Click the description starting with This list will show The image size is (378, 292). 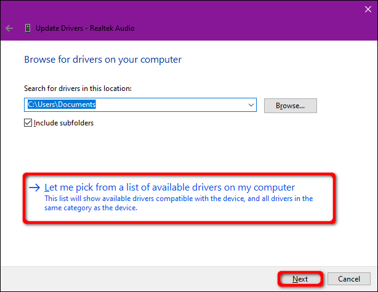[x=179, y=203]
